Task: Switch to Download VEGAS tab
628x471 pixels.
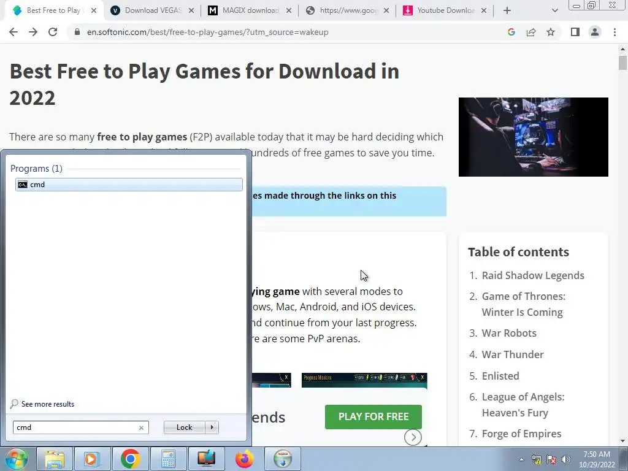Action: pyautogui.click(x=153, y=10)
